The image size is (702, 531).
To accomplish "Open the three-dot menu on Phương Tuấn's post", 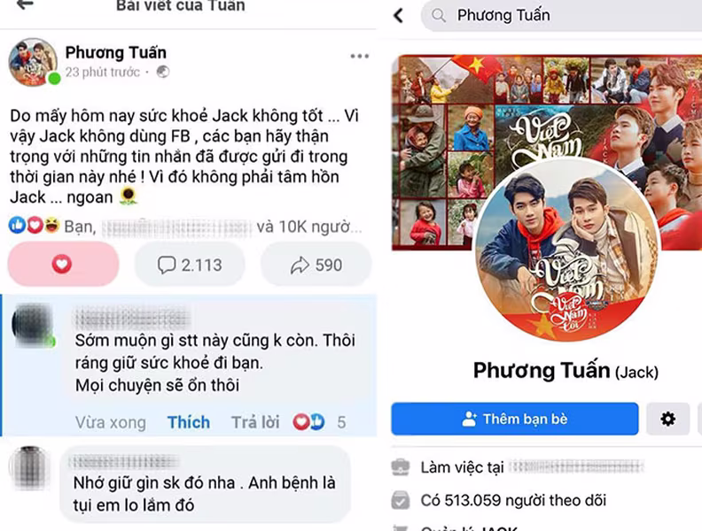I will click(360, 57).
